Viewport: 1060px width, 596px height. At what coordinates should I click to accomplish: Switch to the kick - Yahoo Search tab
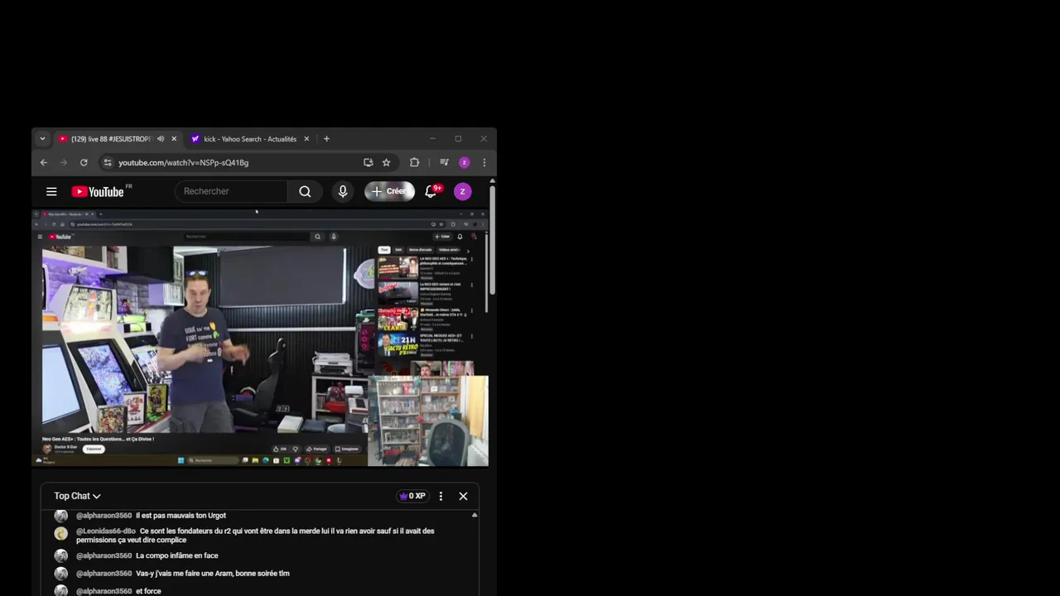tap(250, 139)
